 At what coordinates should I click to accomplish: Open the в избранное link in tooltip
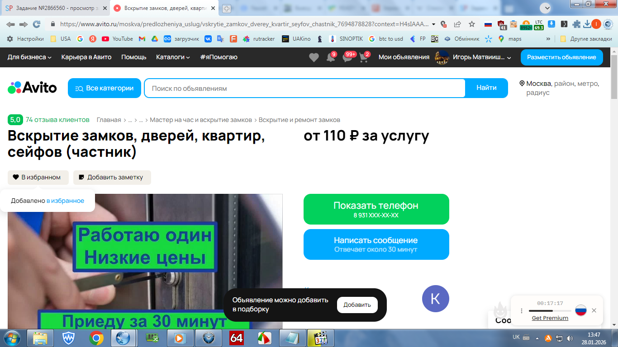(65, 201)
